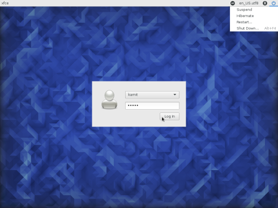Choose Hibernate in the power menu
The width and height of the screenshot is (278, 208).
[254, 16]
